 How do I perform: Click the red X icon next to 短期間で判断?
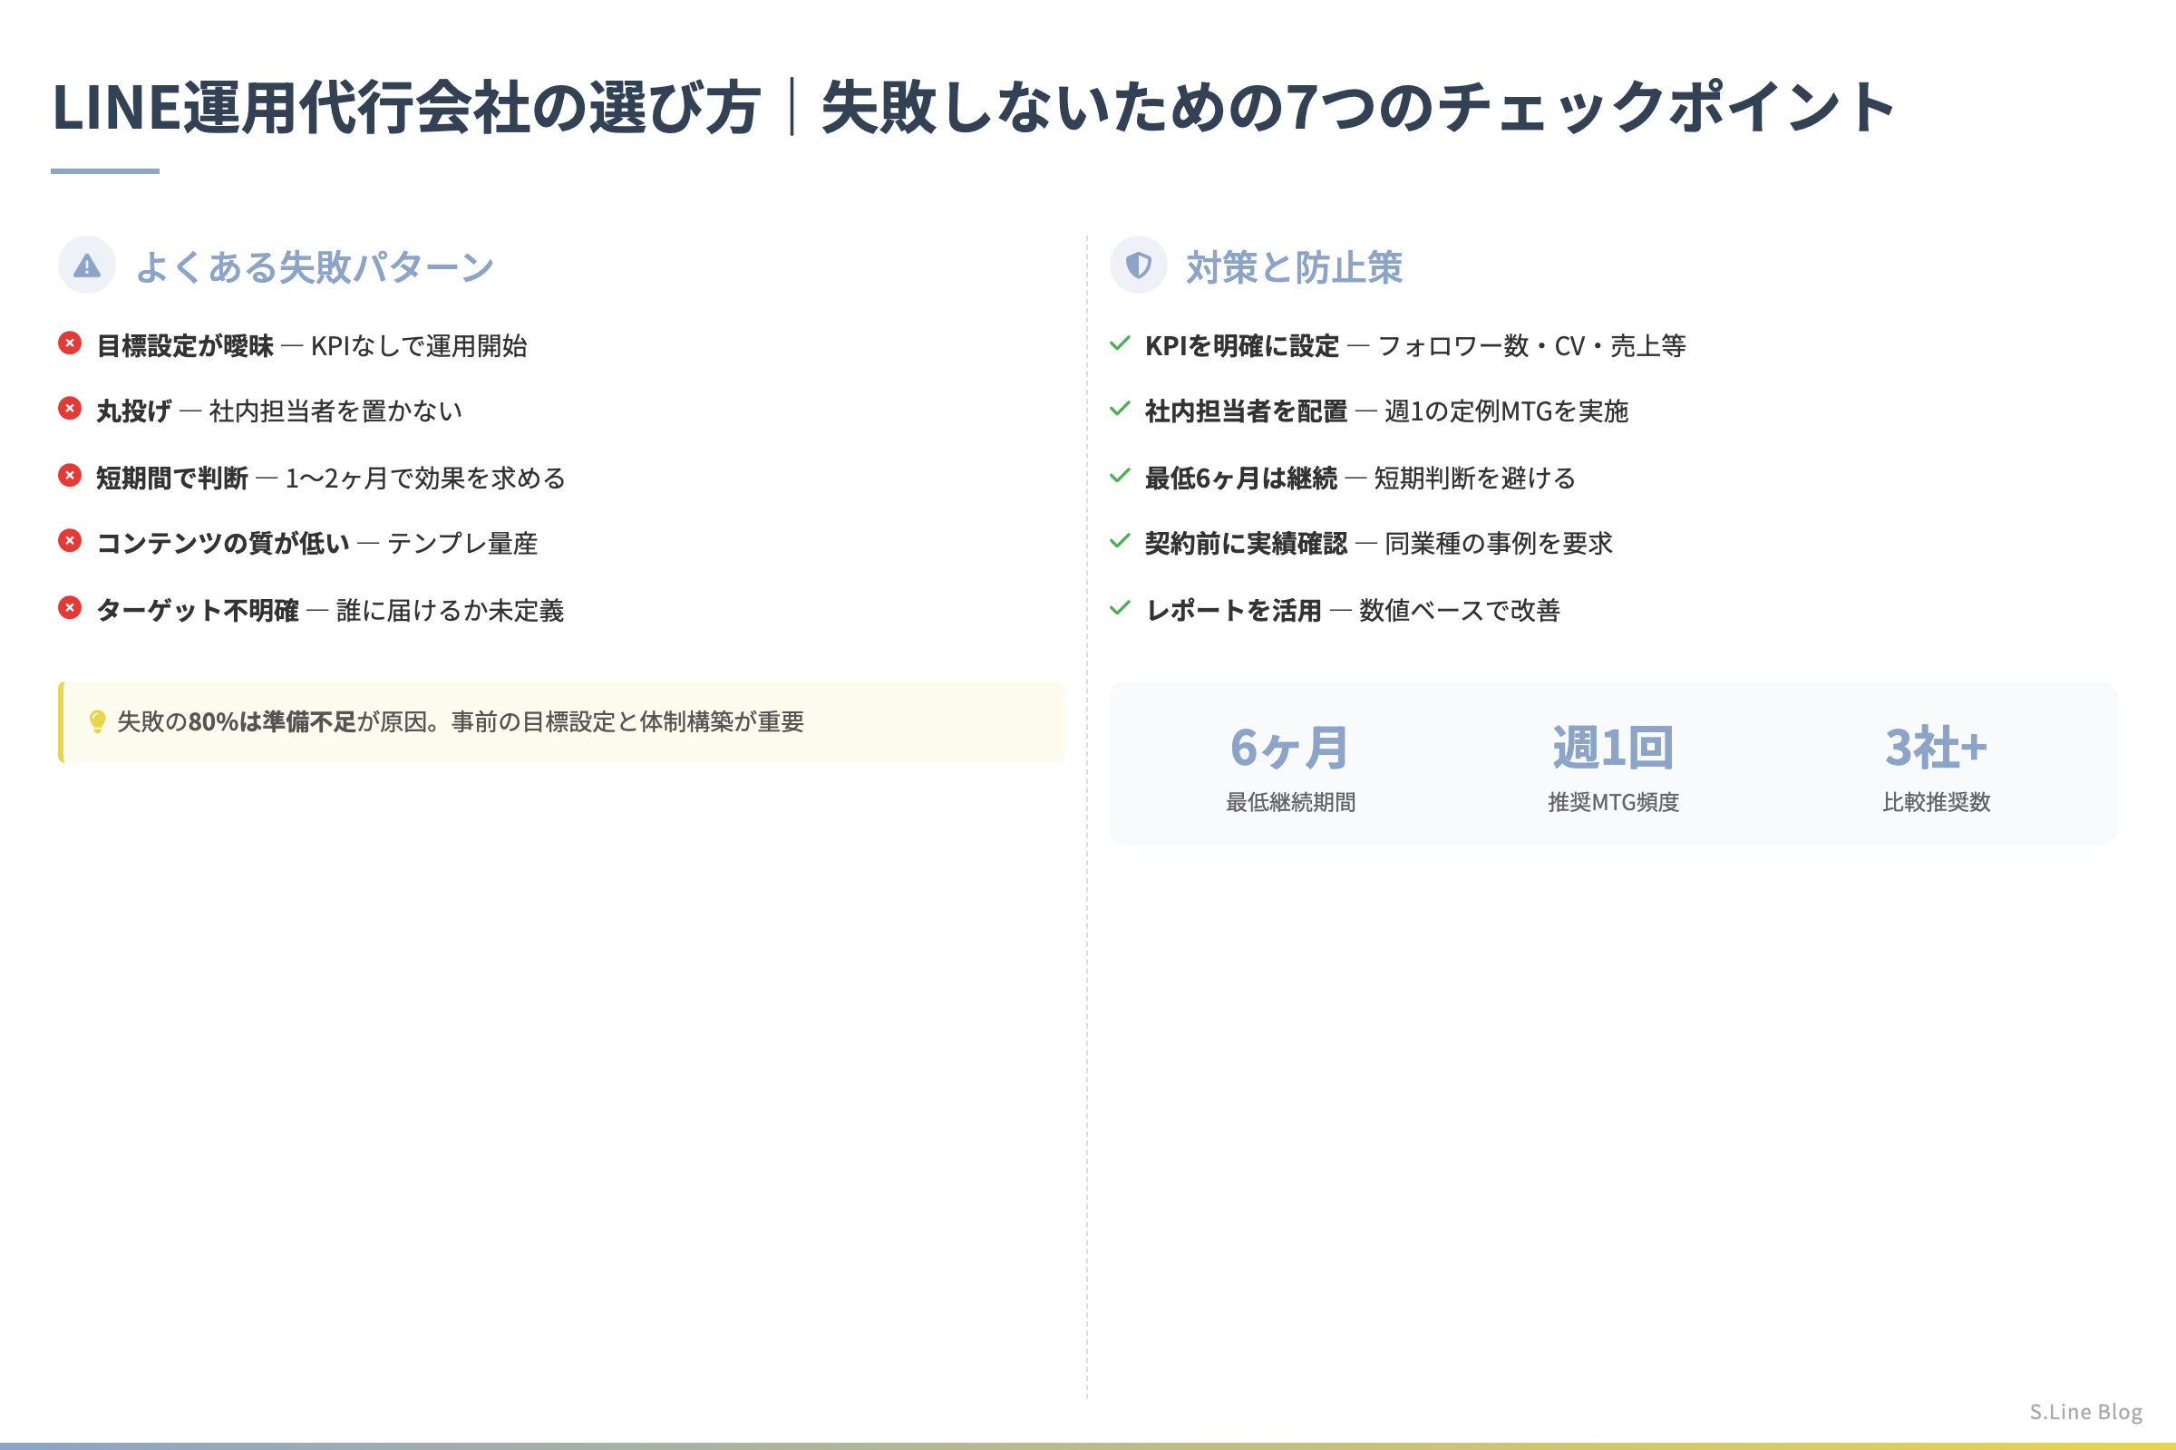click(70, 475)
